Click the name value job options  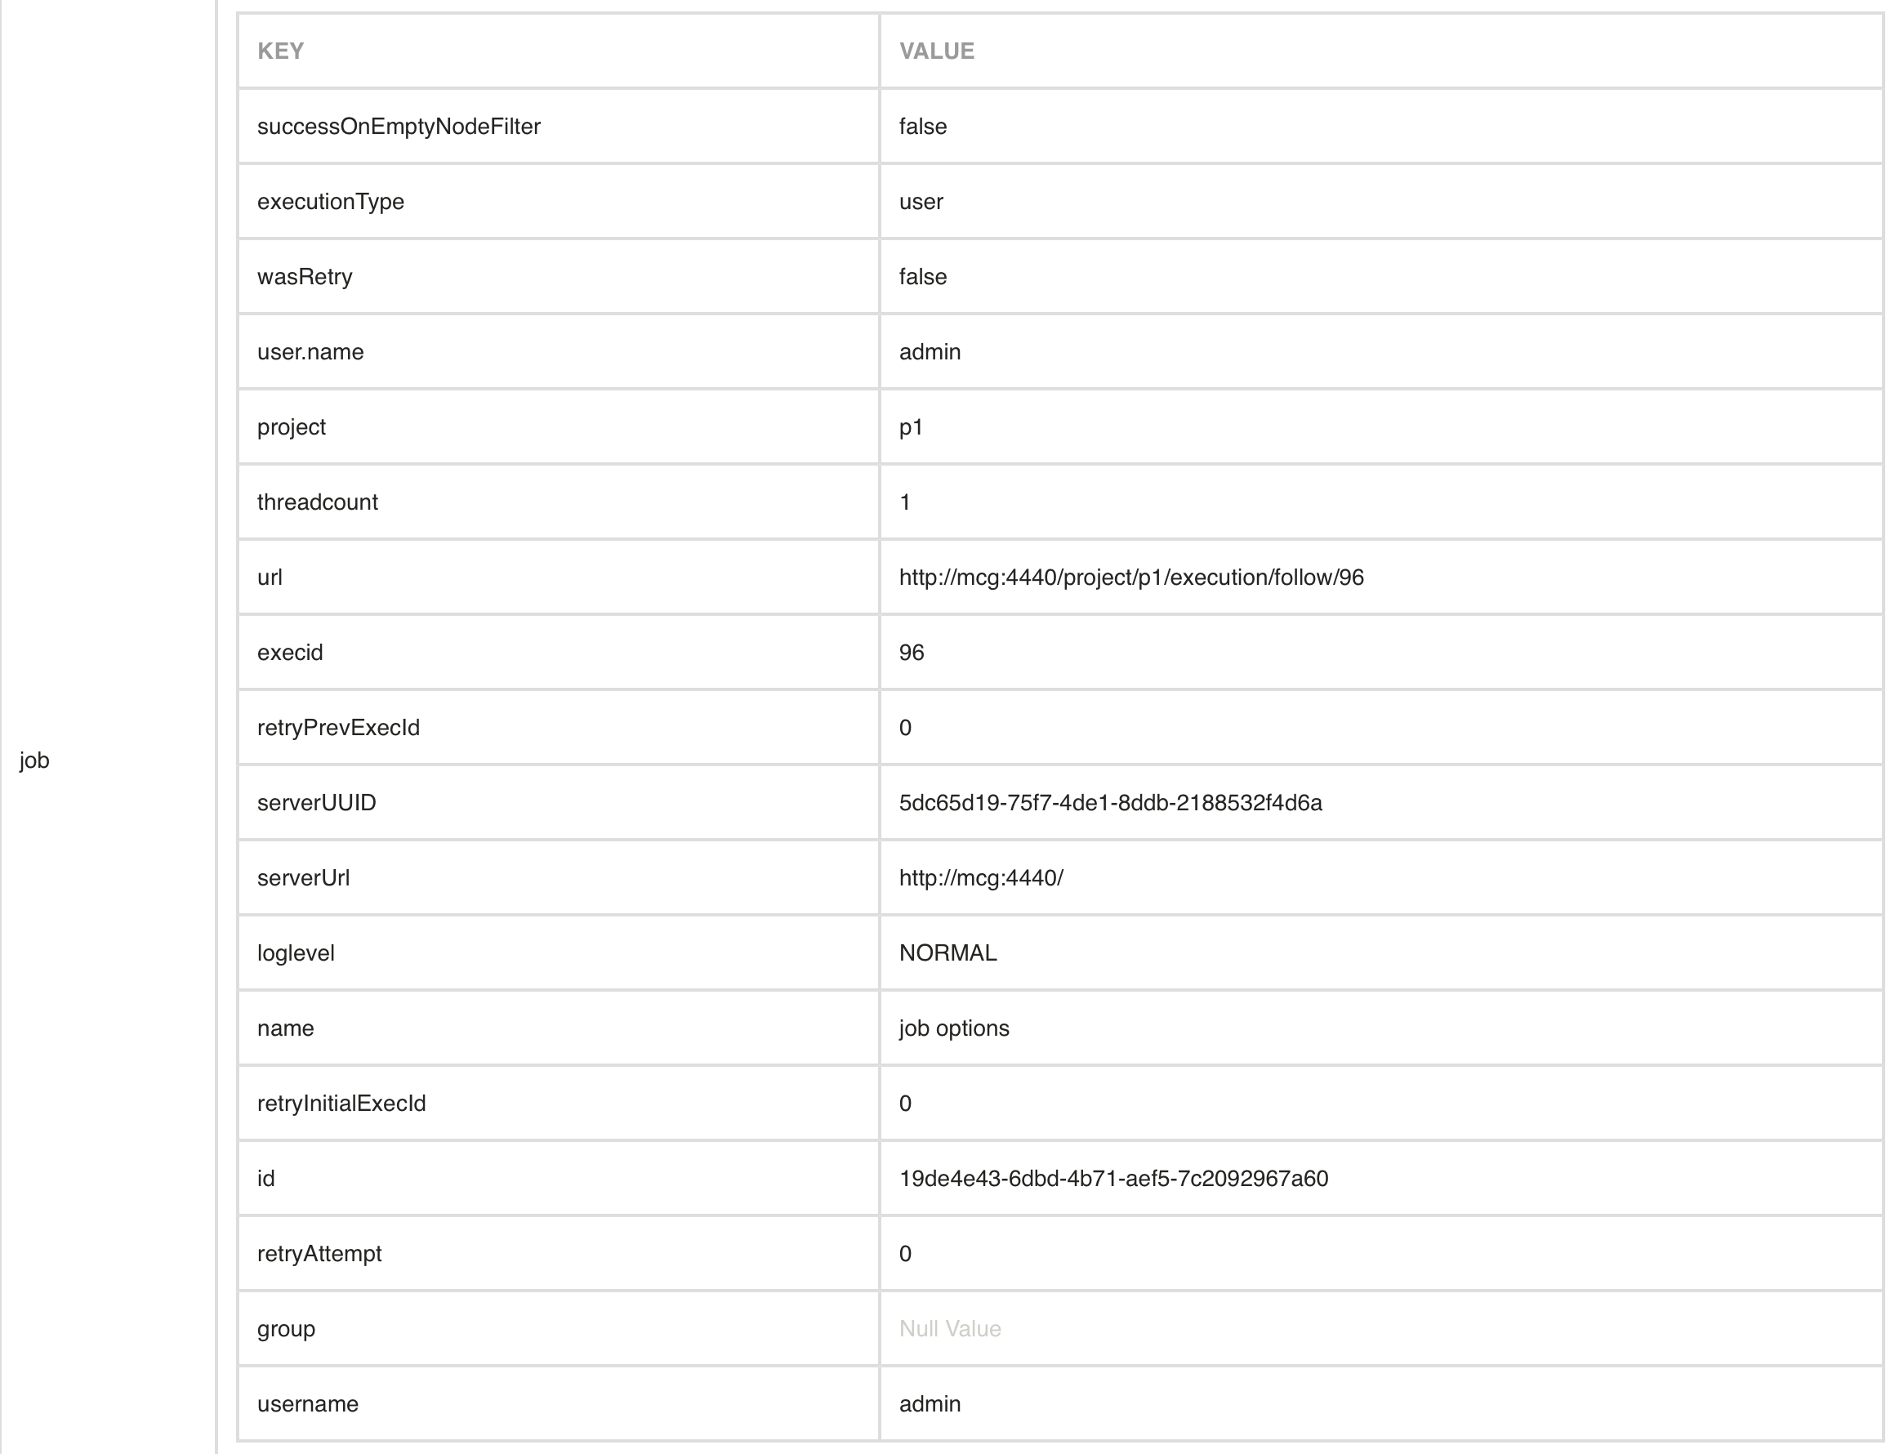pos(954,1028)
